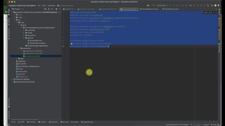Viewport: 225px width, 126px height.
Task: Open the Commit tool window
Action: point(9,22)
